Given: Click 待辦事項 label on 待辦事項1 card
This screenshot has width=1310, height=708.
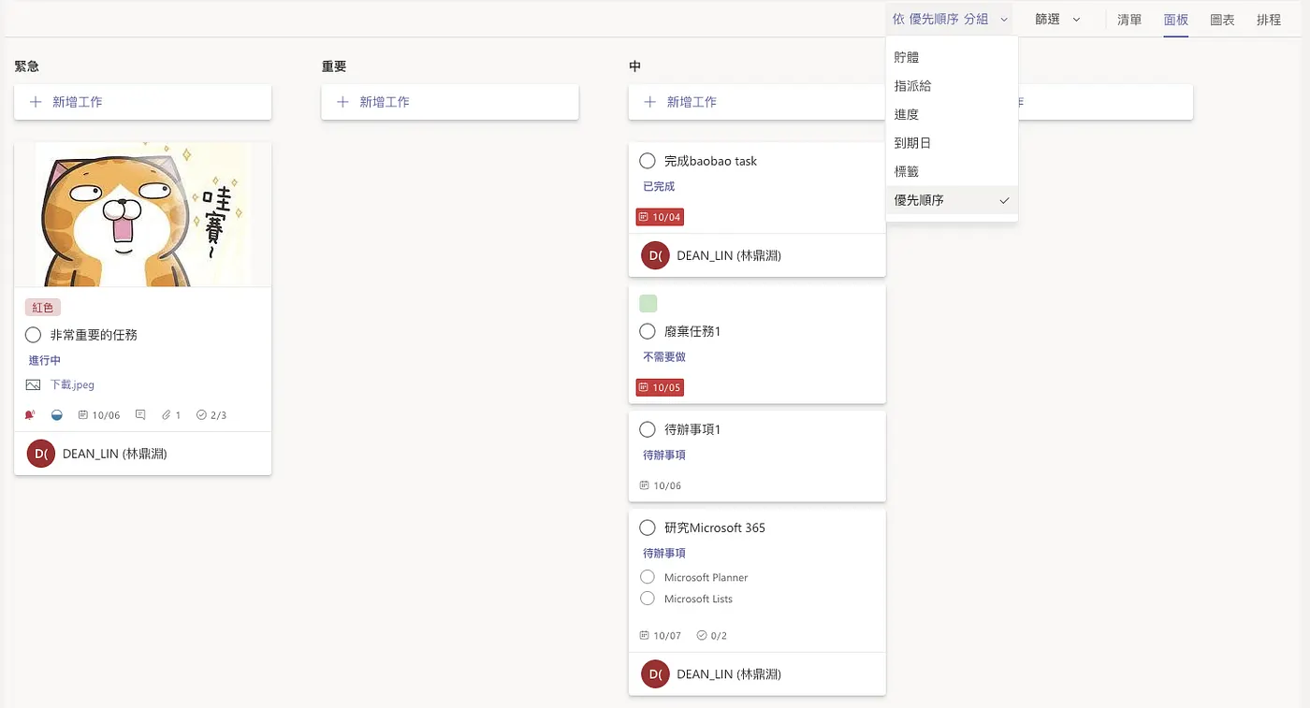Looking at the screenshot, I should pos(664,455).
